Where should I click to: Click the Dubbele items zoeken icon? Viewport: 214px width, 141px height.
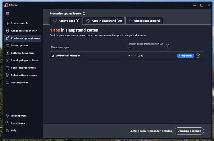pyautogui.click(x=7, y=75)
